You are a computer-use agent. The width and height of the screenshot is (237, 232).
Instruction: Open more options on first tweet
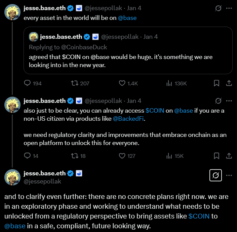point(229,8)
